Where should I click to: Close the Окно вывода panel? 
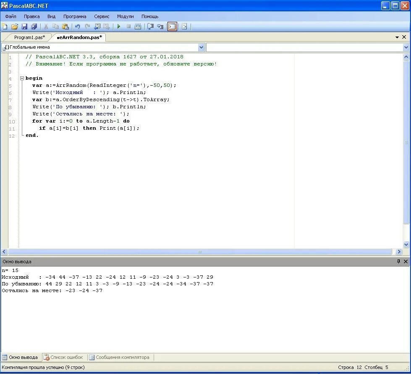click(406, 262)
